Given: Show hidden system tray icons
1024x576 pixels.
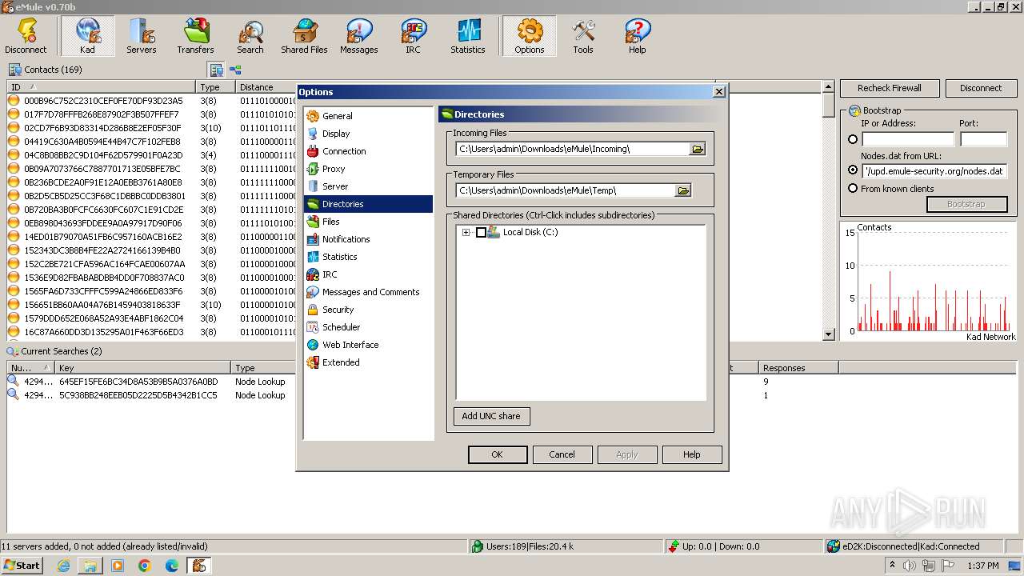Looking at the screenshot, I should 892,566.
